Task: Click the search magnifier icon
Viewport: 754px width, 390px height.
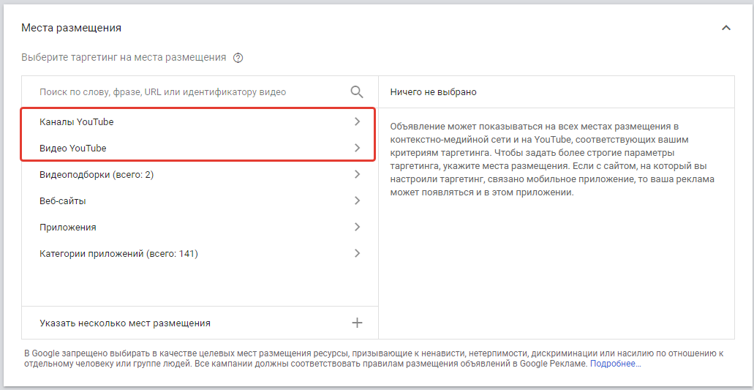Action: coord(357,92)
